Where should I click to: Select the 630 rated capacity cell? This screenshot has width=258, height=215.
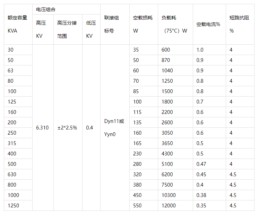point(12,174)
